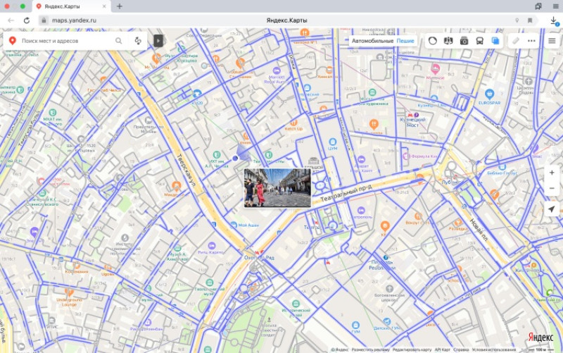
Task: Select the ruler measurement tool
Action: pyautogui.click(x=516, y=41)
